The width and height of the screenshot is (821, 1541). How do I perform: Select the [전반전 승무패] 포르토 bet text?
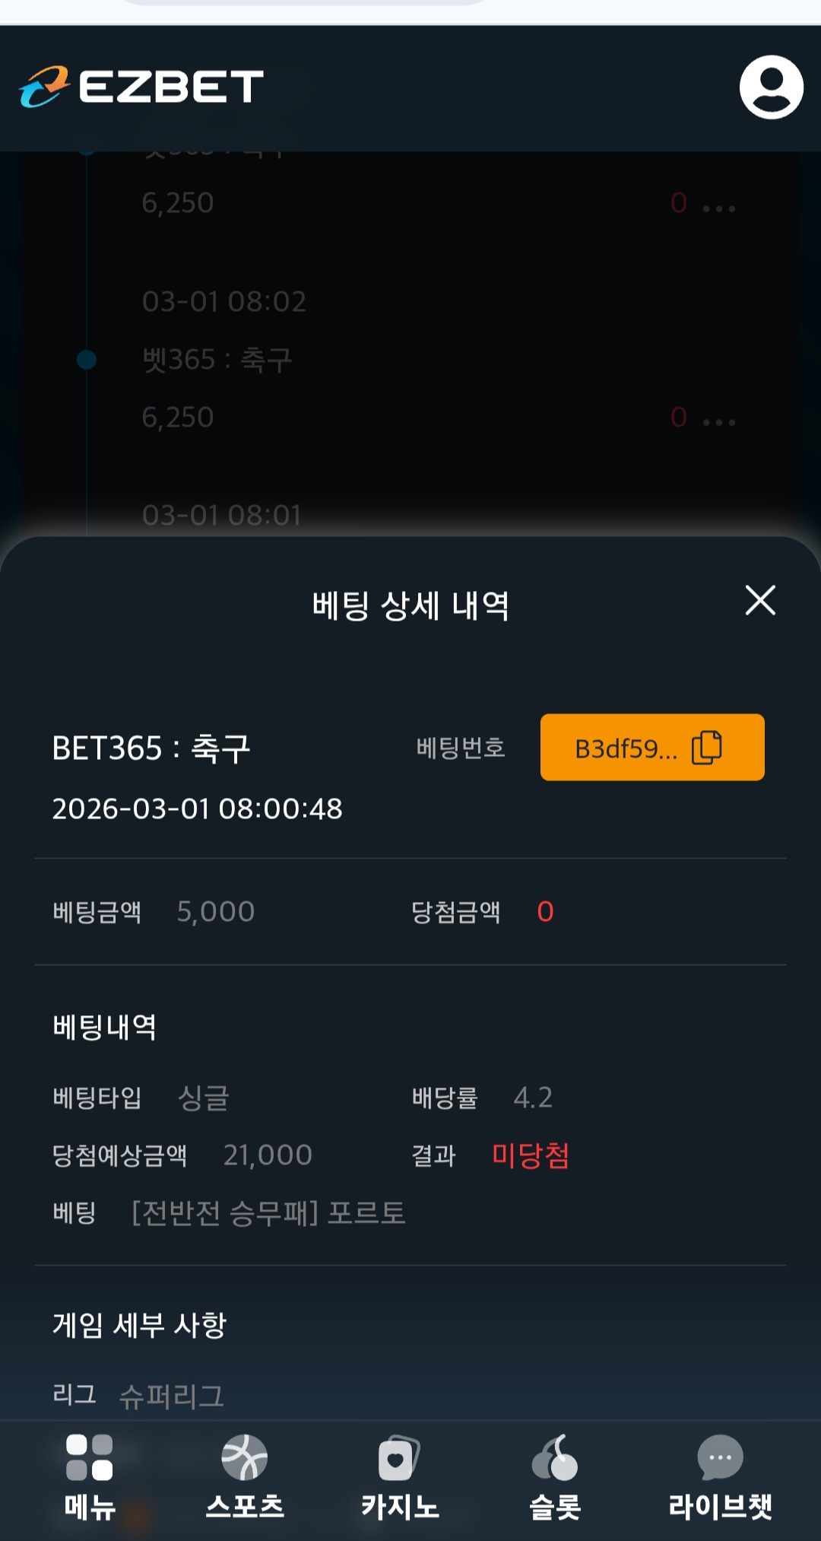point(268,1212)
